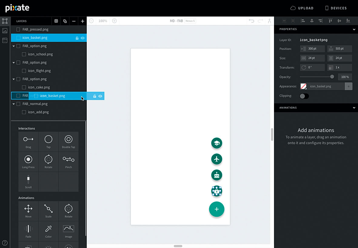Image resolution: width=358 pixels, height=248 pixels.
Task: Select the Tap interaction
Action: pyautogui.click(x=49, y=142)
